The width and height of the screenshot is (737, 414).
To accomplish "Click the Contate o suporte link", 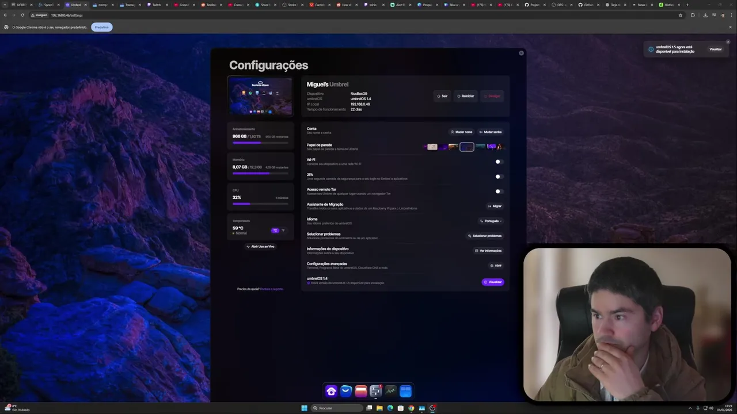I will (x=272, y=289).
